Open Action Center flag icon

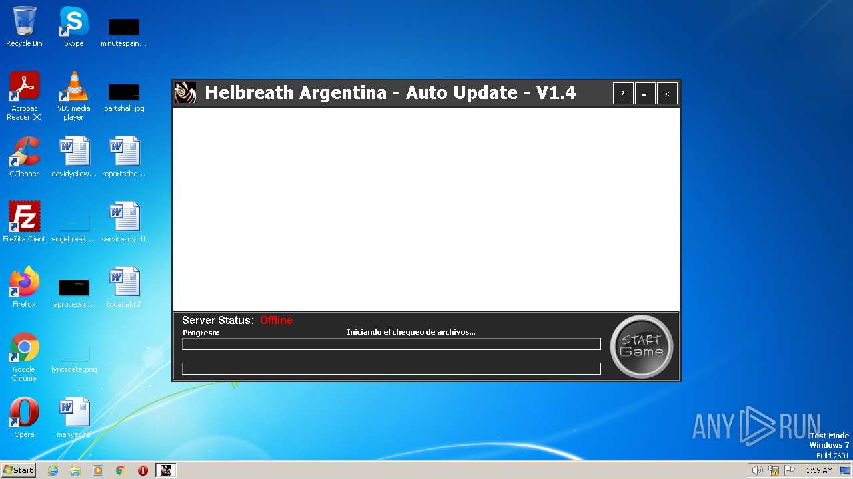tap(790, 470)
